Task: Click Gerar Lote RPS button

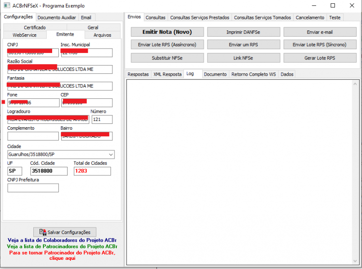Action: 320,58
